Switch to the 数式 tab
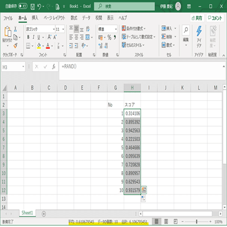Viewport: 227px width, 227px height. [74, 18]
